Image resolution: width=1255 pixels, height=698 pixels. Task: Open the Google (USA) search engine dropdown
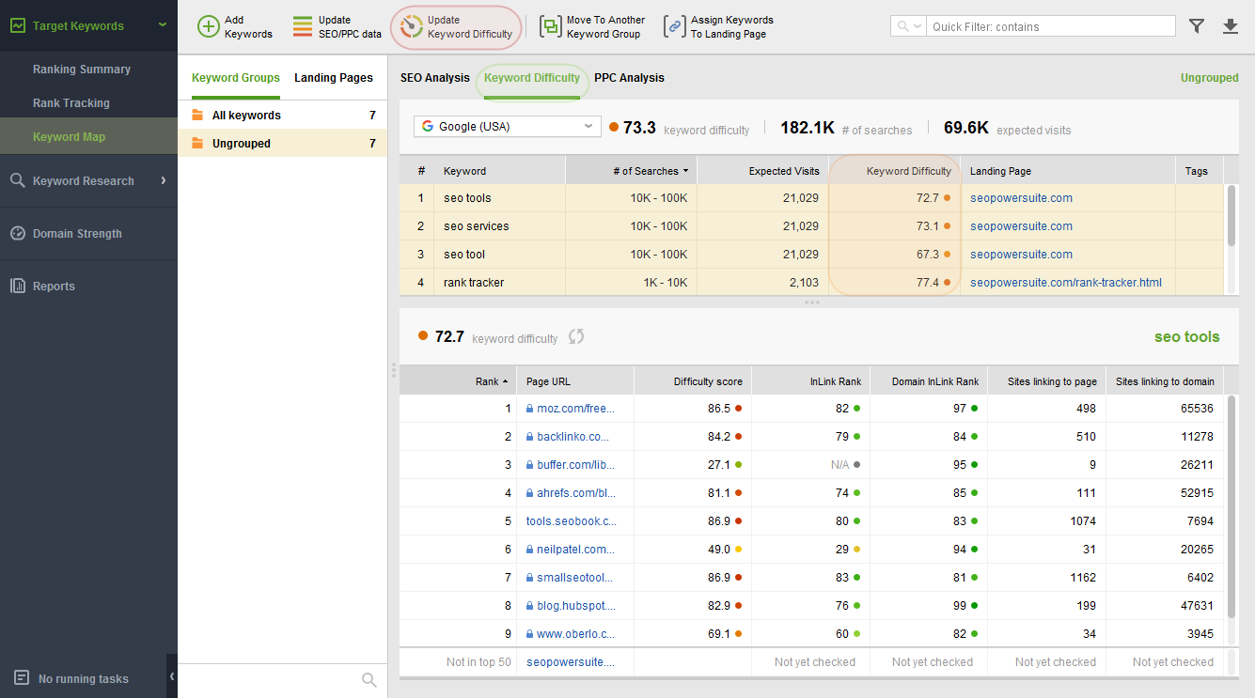click(x=508, y=126)
